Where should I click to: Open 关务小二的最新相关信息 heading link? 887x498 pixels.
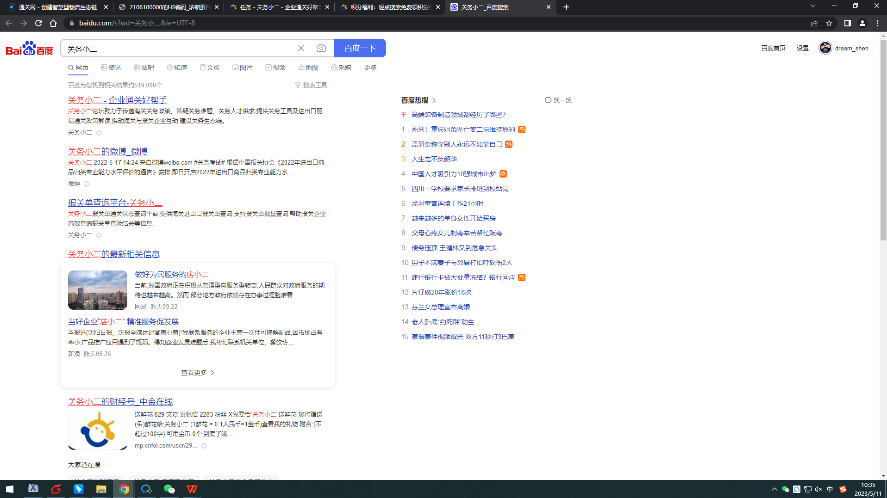click(x=114, y=254)
